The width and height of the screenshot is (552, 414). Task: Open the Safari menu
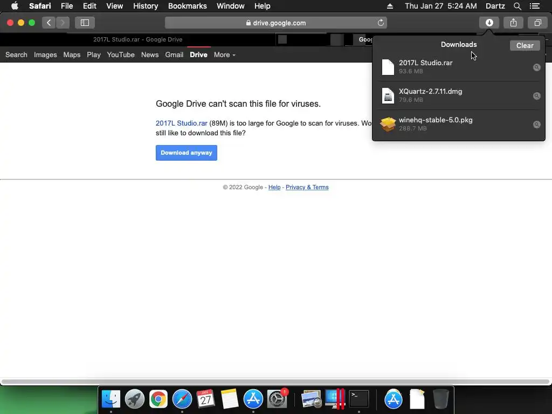[x=40, y=6]
